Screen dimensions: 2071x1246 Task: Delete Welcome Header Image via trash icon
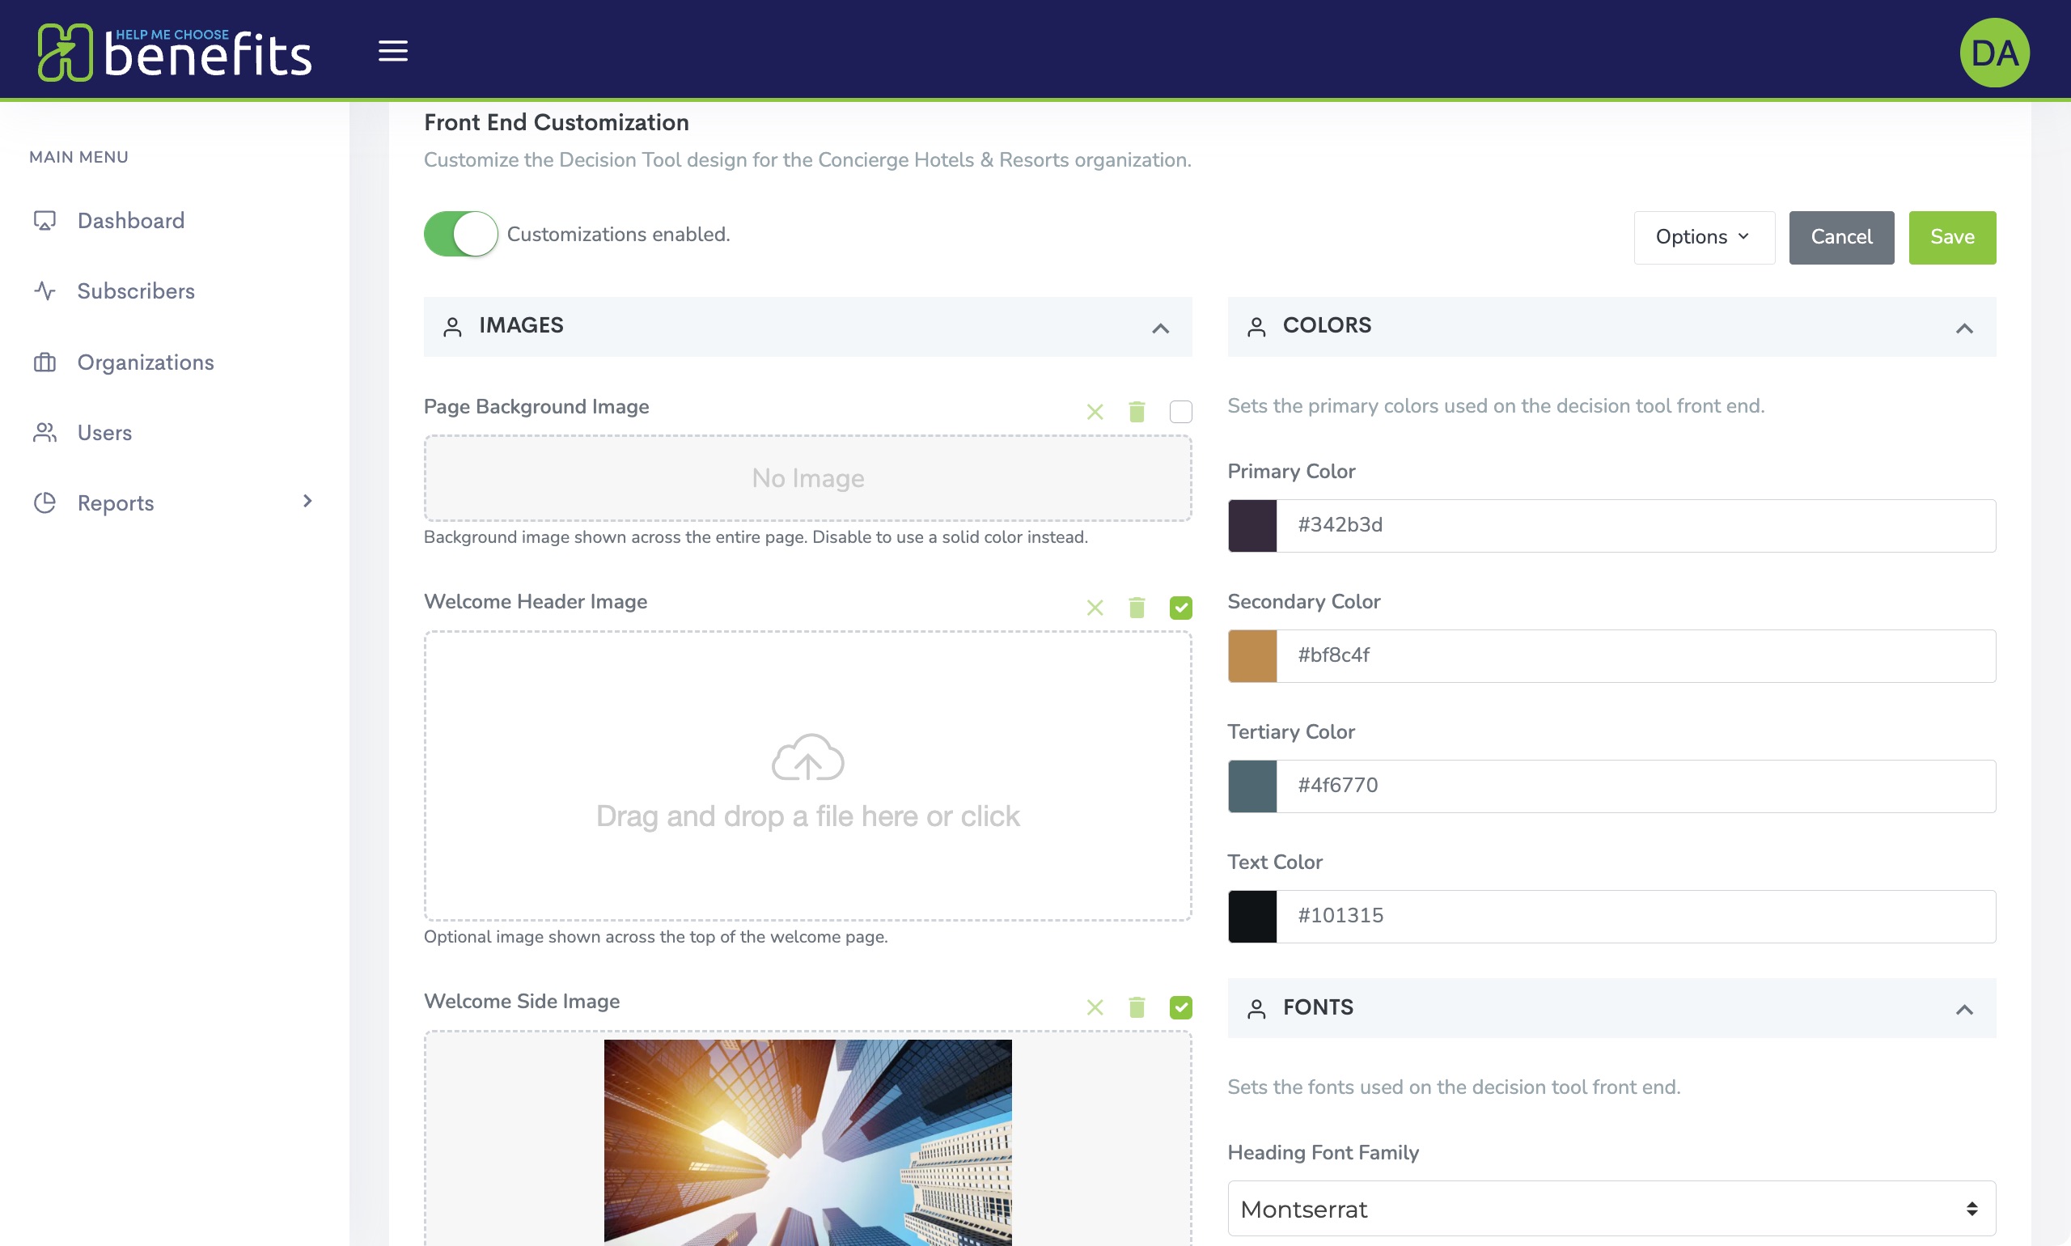point(1137,607)
